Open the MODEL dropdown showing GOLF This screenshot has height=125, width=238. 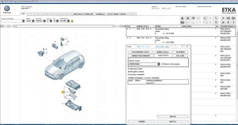tap(33, 21)
